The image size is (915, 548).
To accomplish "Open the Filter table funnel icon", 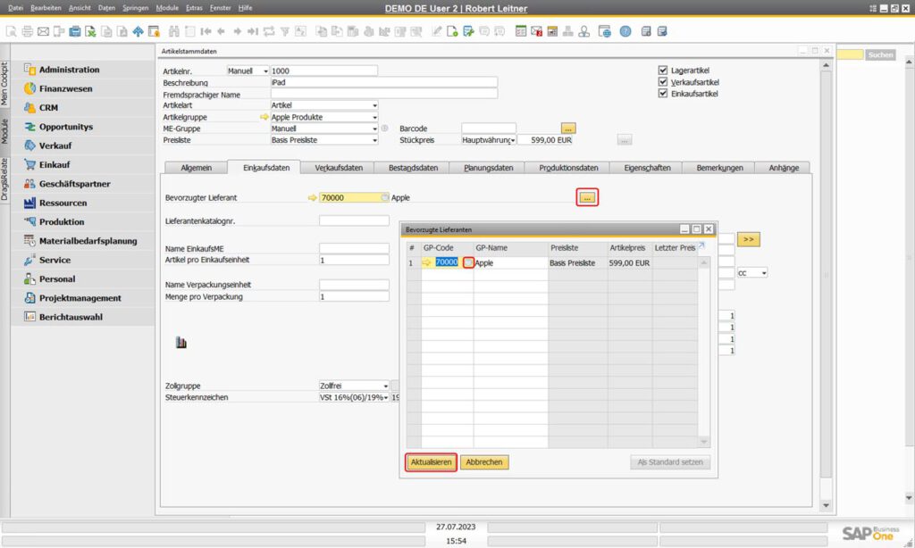I will pos(285,31).
